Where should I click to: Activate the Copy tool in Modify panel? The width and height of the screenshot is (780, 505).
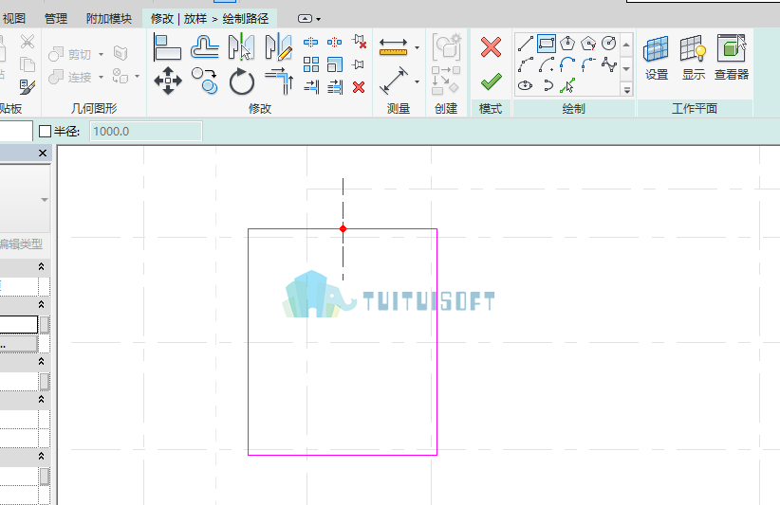pos(204,81)
